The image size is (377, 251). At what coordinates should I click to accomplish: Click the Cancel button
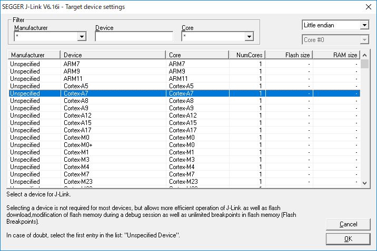pyautogui.click(x=348, y=224)
